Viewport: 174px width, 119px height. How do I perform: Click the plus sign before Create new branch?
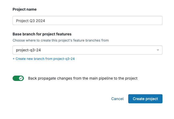14,59
